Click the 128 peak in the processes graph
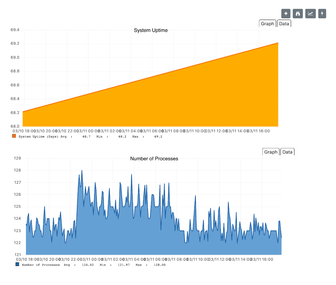 pyautogui.click(x=82, y=170)
